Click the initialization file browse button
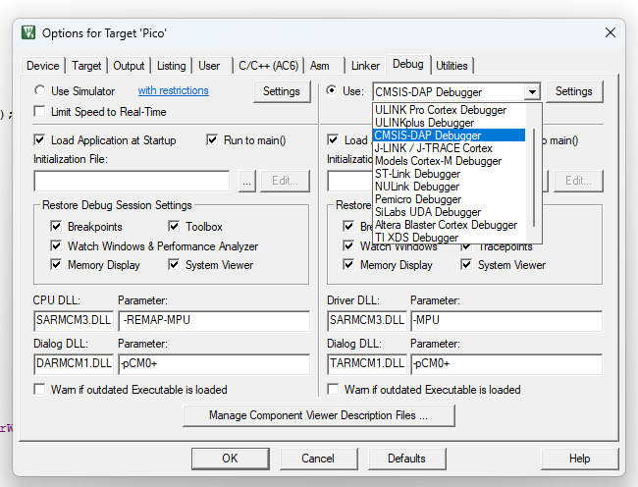 click(x=246, y=181)
